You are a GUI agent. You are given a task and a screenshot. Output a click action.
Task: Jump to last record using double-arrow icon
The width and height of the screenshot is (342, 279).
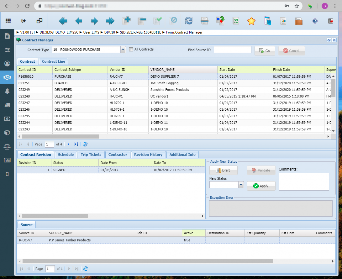pos(110,21)
